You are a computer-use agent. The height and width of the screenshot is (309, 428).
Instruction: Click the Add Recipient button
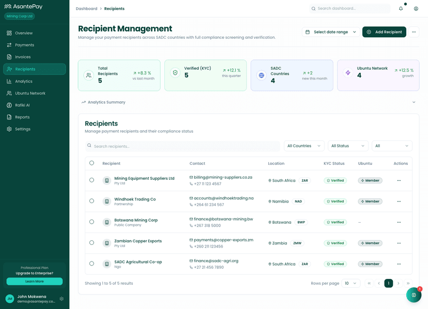[x=384, y=32]
